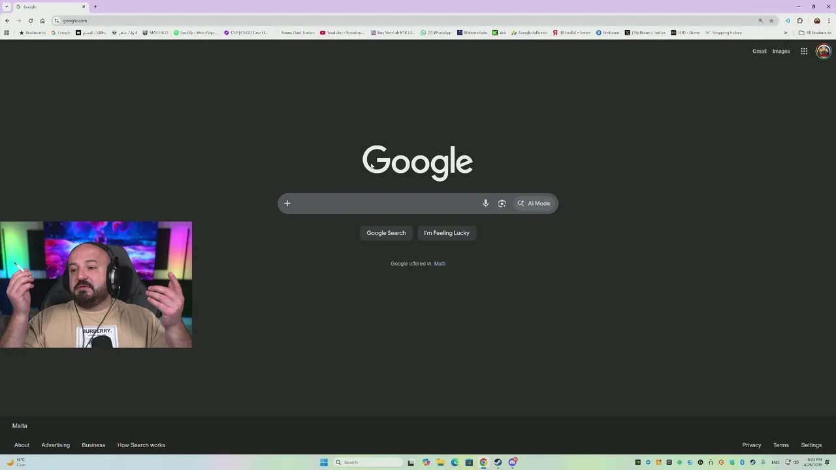836x470 pixels.
Task: Go forward with browser forward arrow
Action: coord(19,20)
